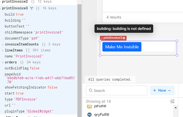Click the '16 keys' count text

pos(50,8)
